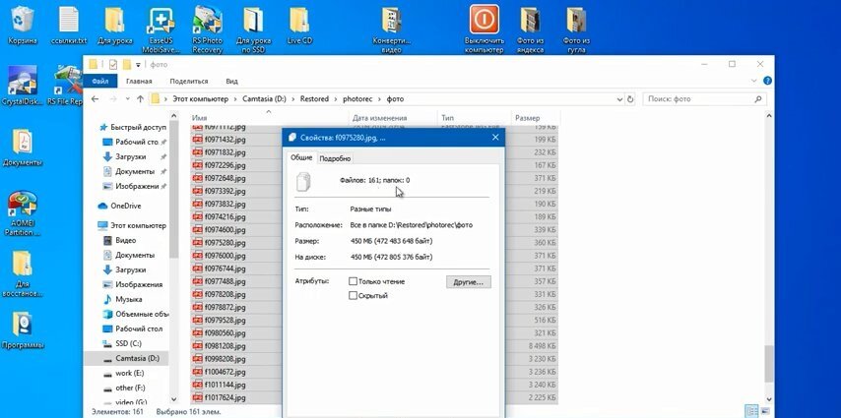
Task: Select the Фото из гугла folder
Action: 576,29
